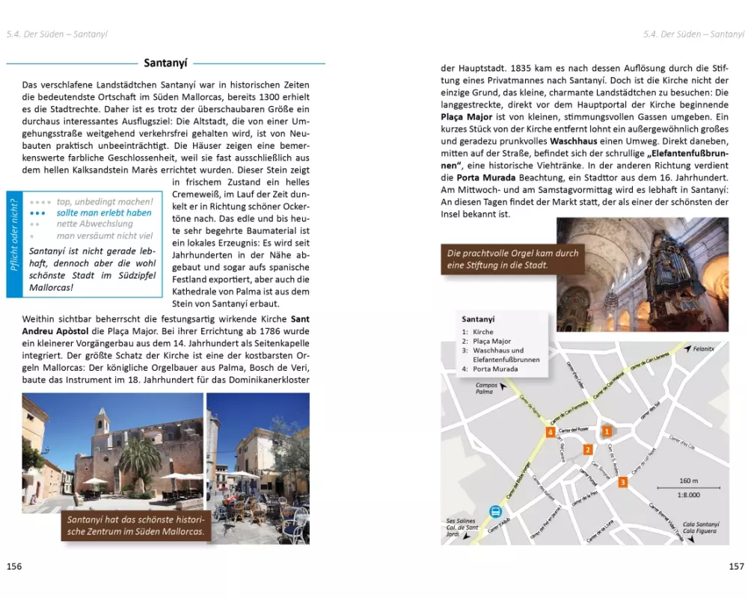Click the blue bus stop icon on map
This screenshot has width=748, height=598.
[494, 511]
